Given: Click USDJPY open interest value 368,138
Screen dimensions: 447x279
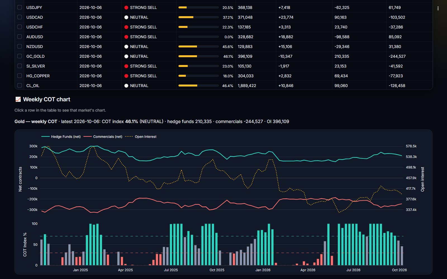Looking at the screenshot, I should pyautogui.click(x=245, y=8).
